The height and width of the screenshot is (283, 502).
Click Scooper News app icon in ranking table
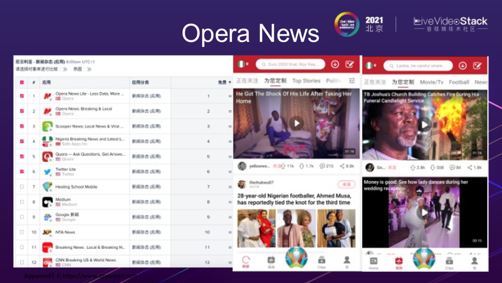pos(47,126)
